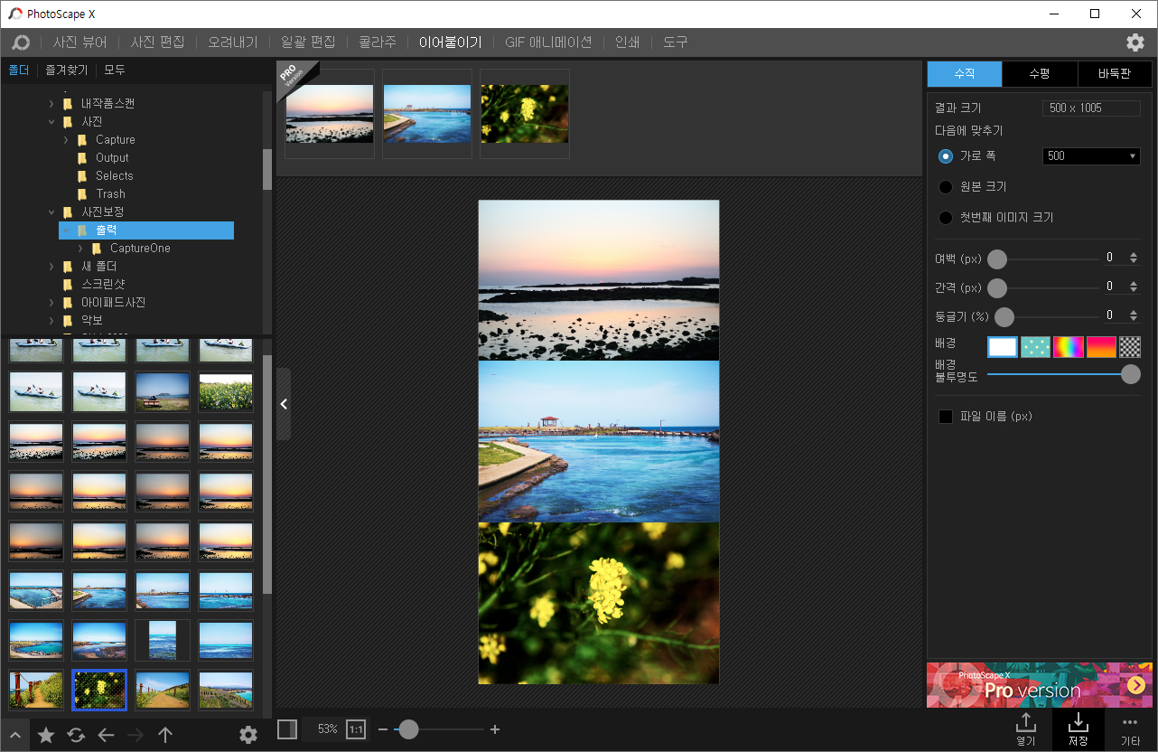Viewport: 1158px width, 752px height.
Task: Adjust the 둥글기 (%) slider handle
Action: (x=1004, y=317)
